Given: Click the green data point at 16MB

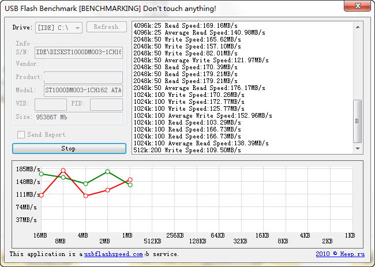Looking at the screenshot, I should 41,174.
